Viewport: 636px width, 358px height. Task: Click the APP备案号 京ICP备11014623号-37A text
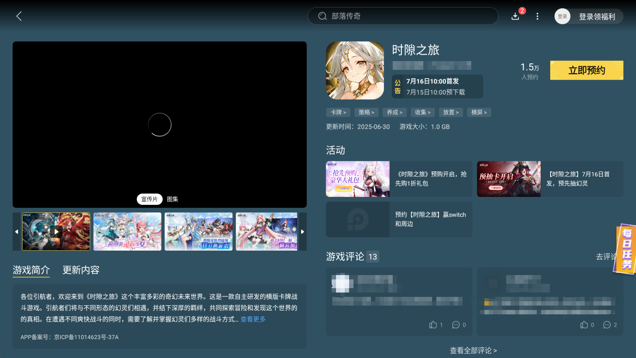(69, 337)
